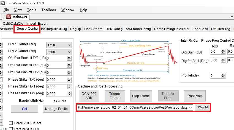Adjust the Phase Shifter TX2 spinner

pyautogui.click(x=70, y=94)
